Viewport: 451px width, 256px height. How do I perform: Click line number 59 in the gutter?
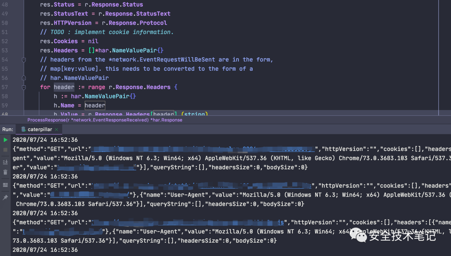coord(5,105)
